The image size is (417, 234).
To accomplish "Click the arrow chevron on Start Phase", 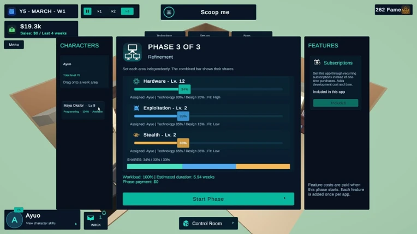I will (x=284, y=198).
